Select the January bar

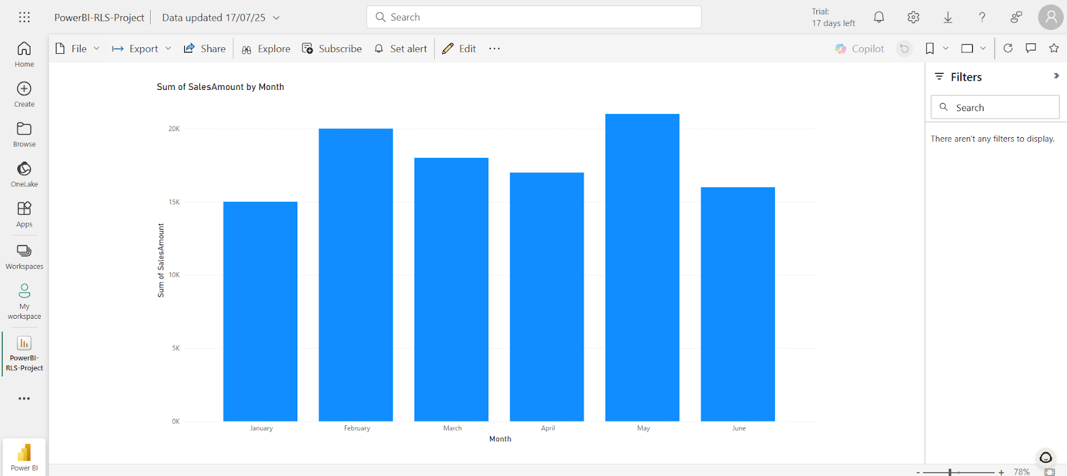[x=260, y=312]
